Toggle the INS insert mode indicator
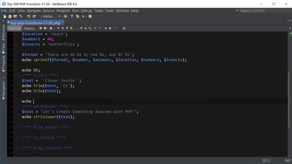The image size is (292, 164). pos(287,161)
